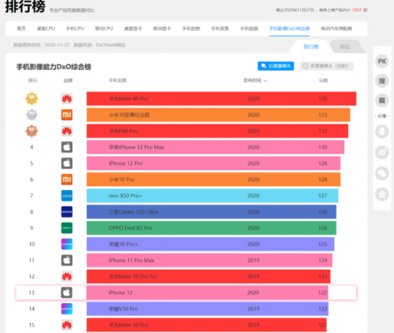Screen dimensions: 394x333
Task: Click Huawei logo in 华为P40 Pro row
Action: pyautogui.click(x=67, y=131)
